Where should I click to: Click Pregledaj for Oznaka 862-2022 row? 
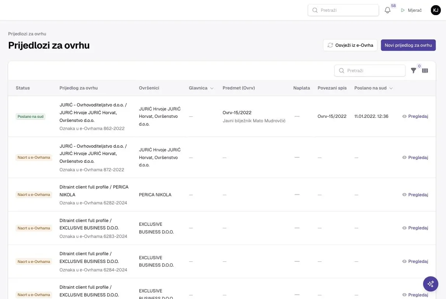point(415,116)
